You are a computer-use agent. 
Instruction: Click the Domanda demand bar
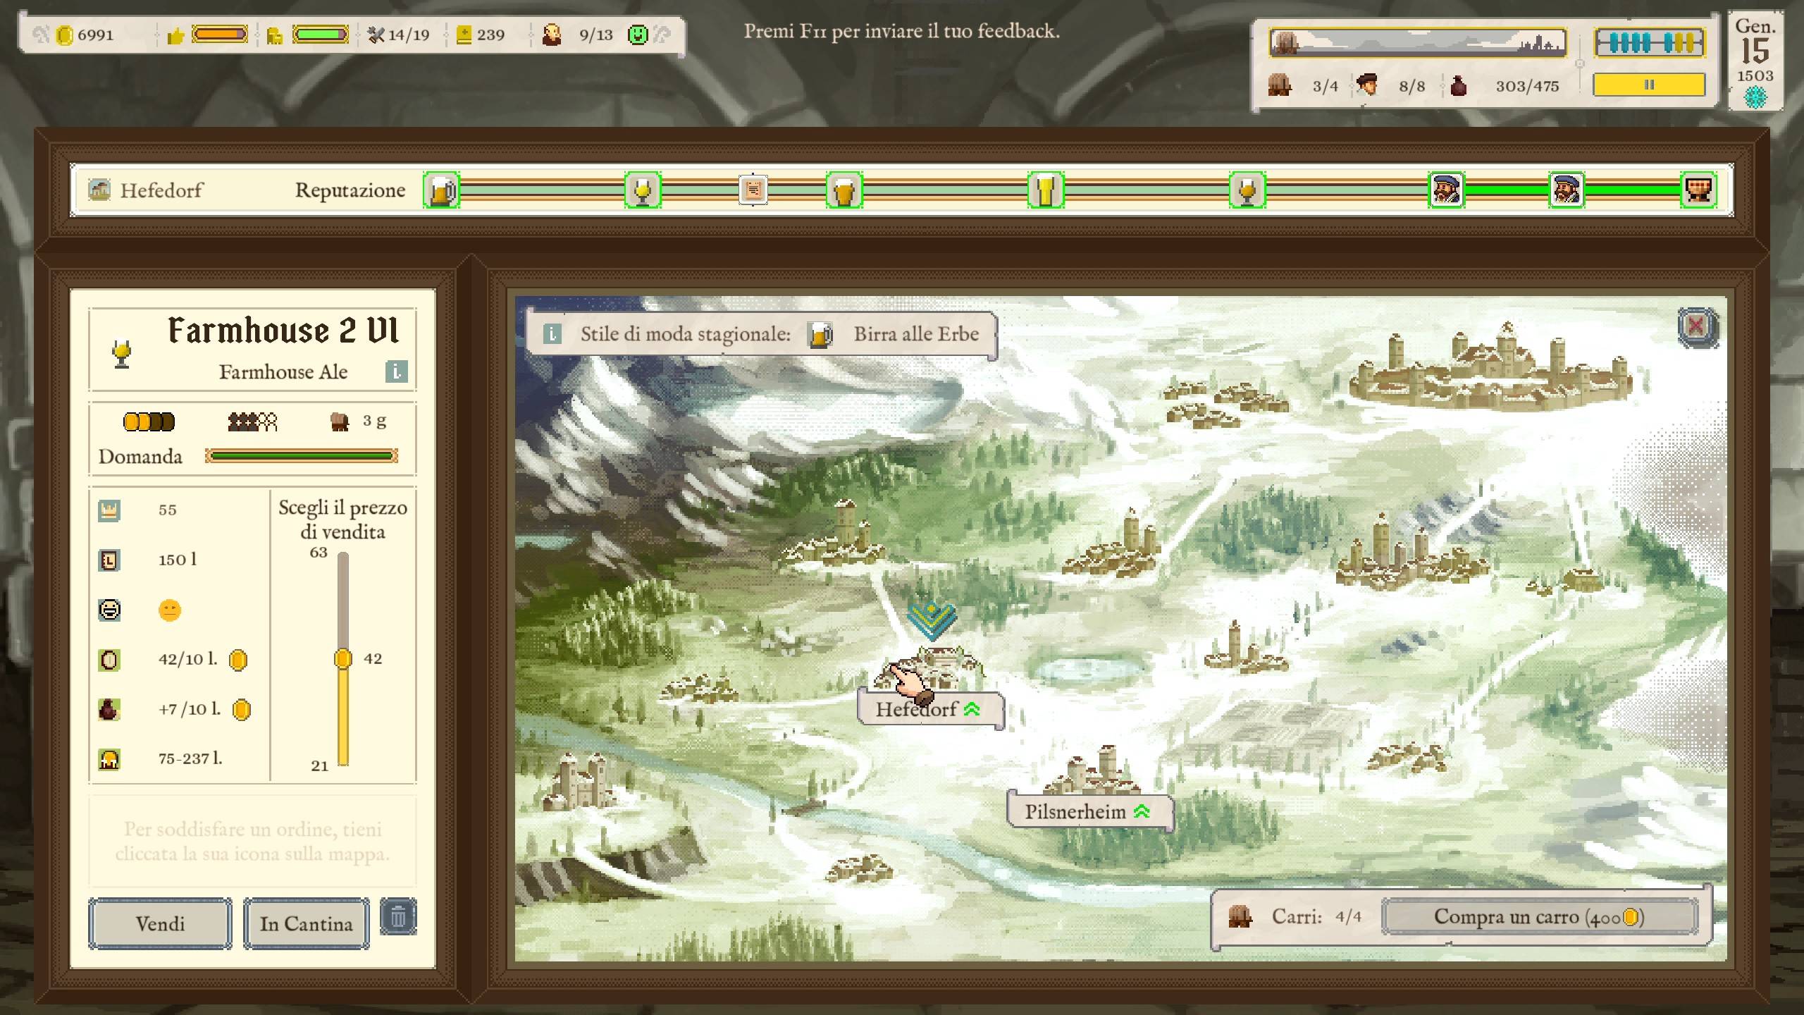(302, 456)
